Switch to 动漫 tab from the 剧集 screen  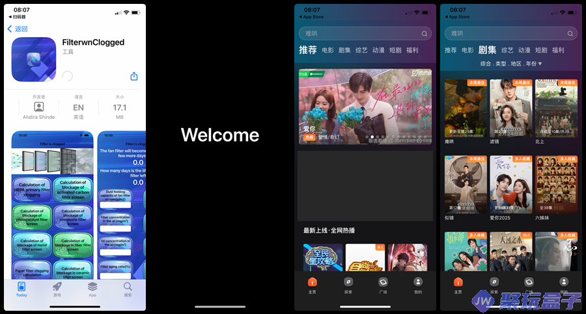click(524, 50)
